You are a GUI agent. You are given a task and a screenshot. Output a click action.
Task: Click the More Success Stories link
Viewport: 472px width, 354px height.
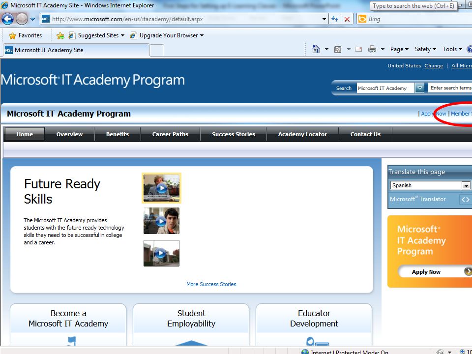click(211, 284)
